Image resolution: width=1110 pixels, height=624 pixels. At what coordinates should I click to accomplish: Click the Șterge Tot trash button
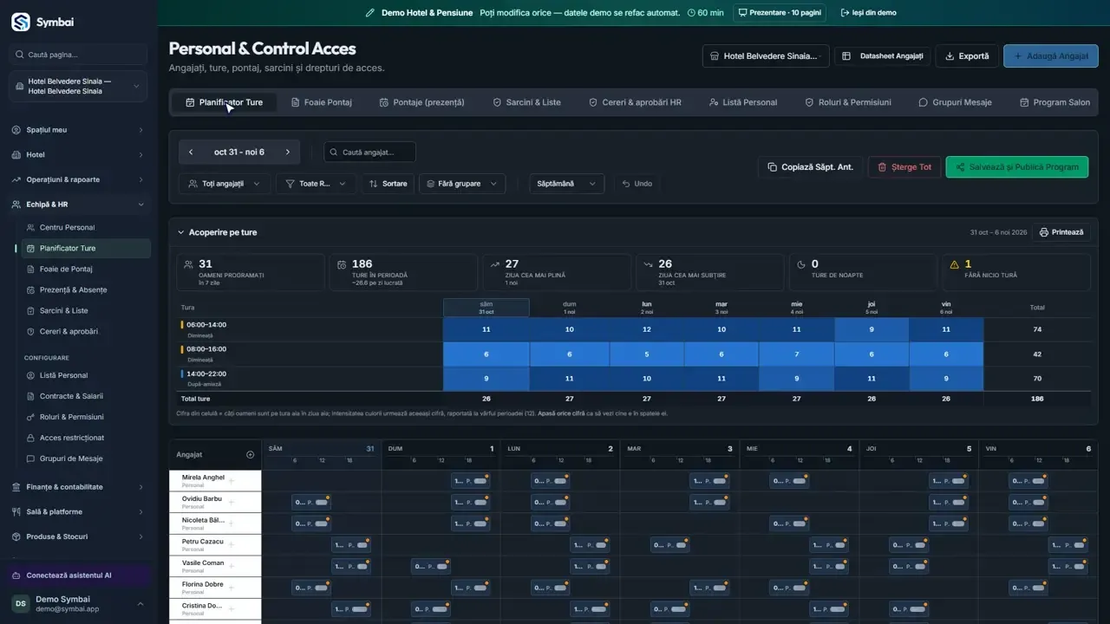pyautogui.click(x=904, y=167)
